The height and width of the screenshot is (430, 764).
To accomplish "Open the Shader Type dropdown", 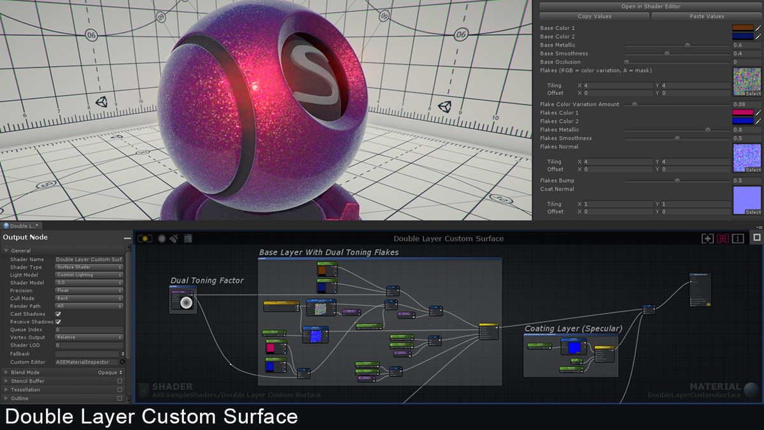I will click(x=89, y=268).
